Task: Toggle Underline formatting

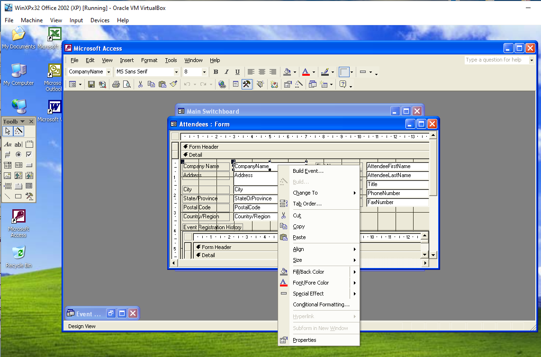Action: pyautogui.click(x=237, y=72)
